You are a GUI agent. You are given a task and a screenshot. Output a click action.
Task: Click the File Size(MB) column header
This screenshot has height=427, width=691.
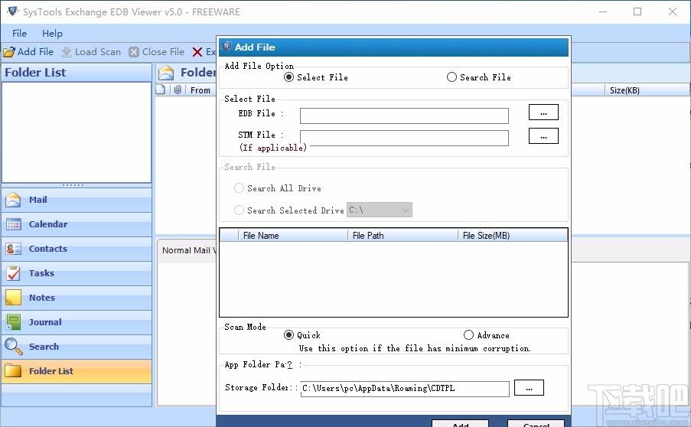[x=513, y=236]
